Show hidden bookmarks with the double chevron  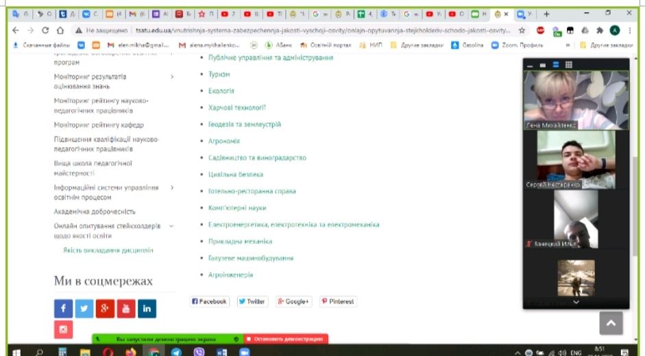pyautogui.click(x=568, y=45)
